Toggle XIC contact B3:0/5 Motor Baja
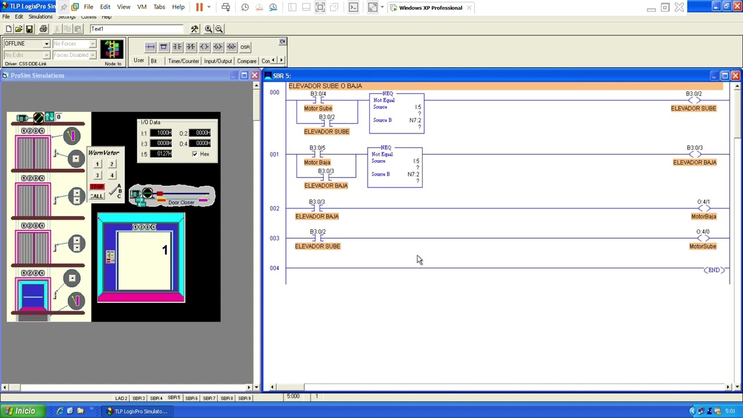 tap(317, 154)
